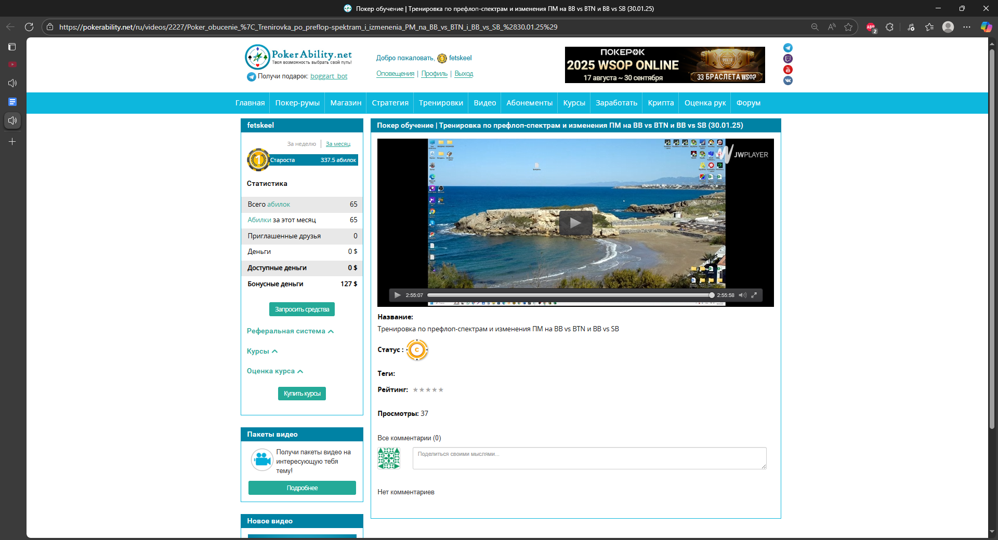Open Стратегия menu item

pyautogui.click(x=390, y=103)
